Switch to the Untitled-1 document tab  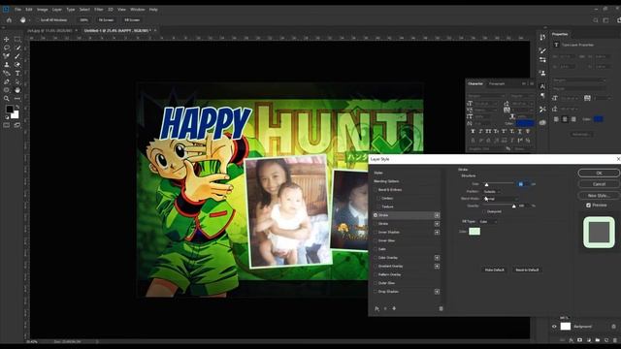(x=117, y=30)
